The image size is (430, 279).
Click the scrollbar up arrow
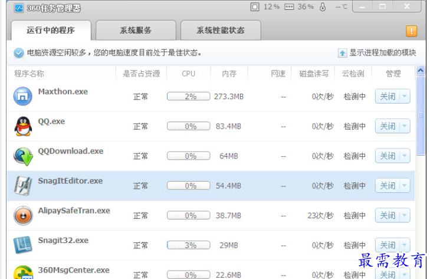tap(421, 71)
